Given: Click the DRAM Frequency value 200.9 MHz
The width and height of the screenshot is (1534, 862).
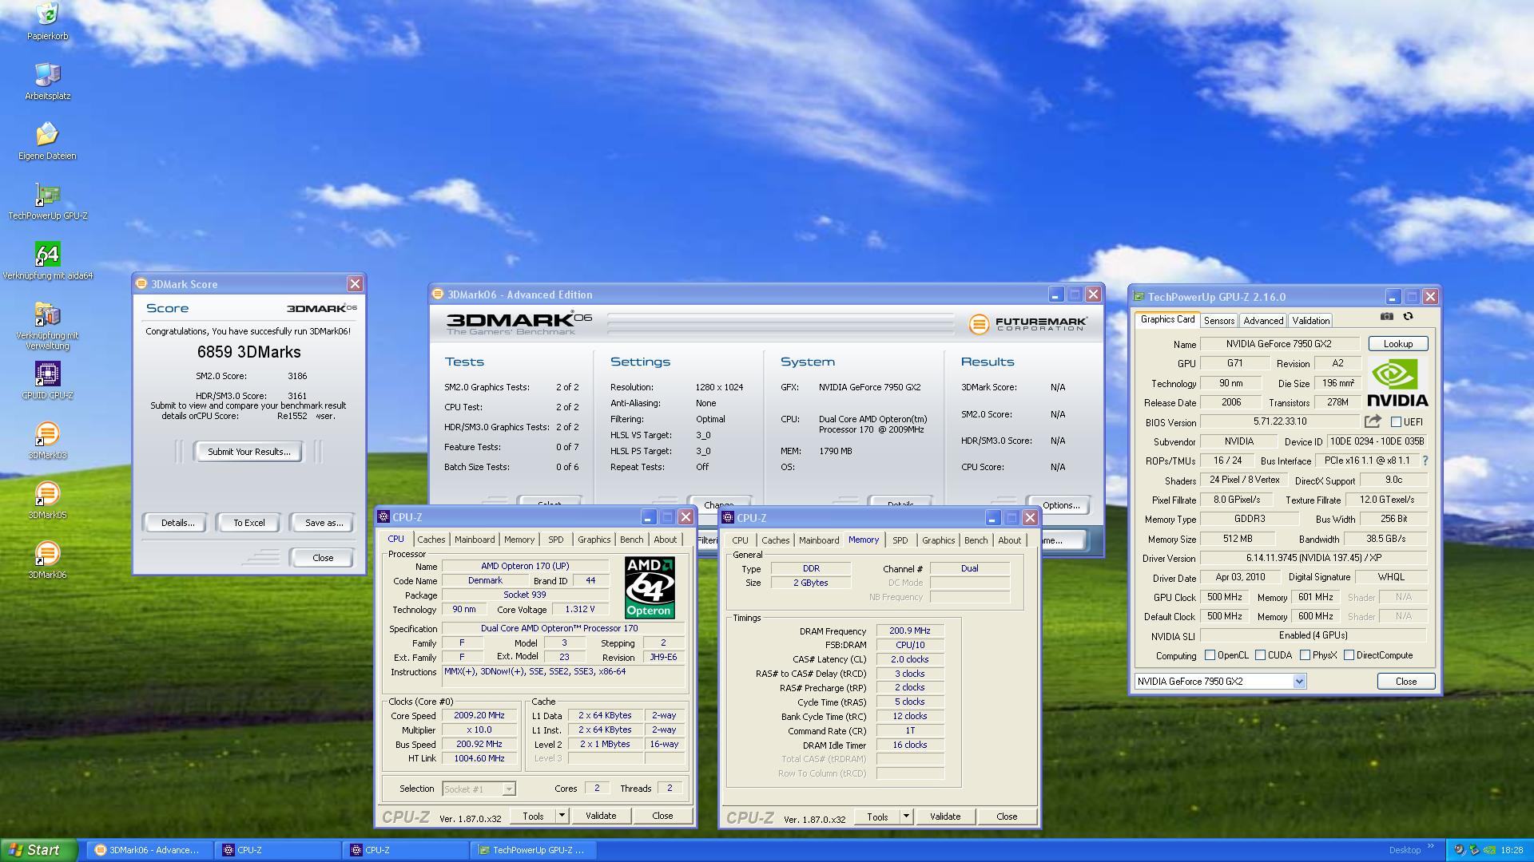Looking at the screenshot, I should [x=909, y=631].
